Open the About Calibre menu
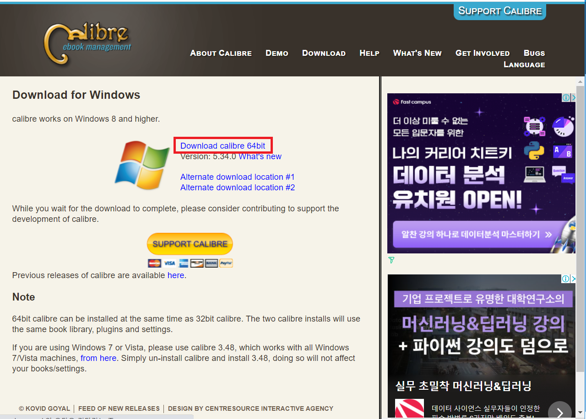This screenshot has width=586, height=419. [x=221, y=53]
